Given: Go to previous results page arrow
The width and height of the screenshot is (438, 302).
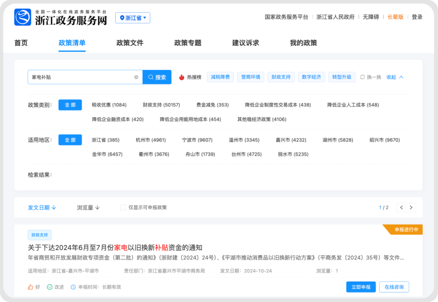Looking at the screenshot, I should pos(401,207).
